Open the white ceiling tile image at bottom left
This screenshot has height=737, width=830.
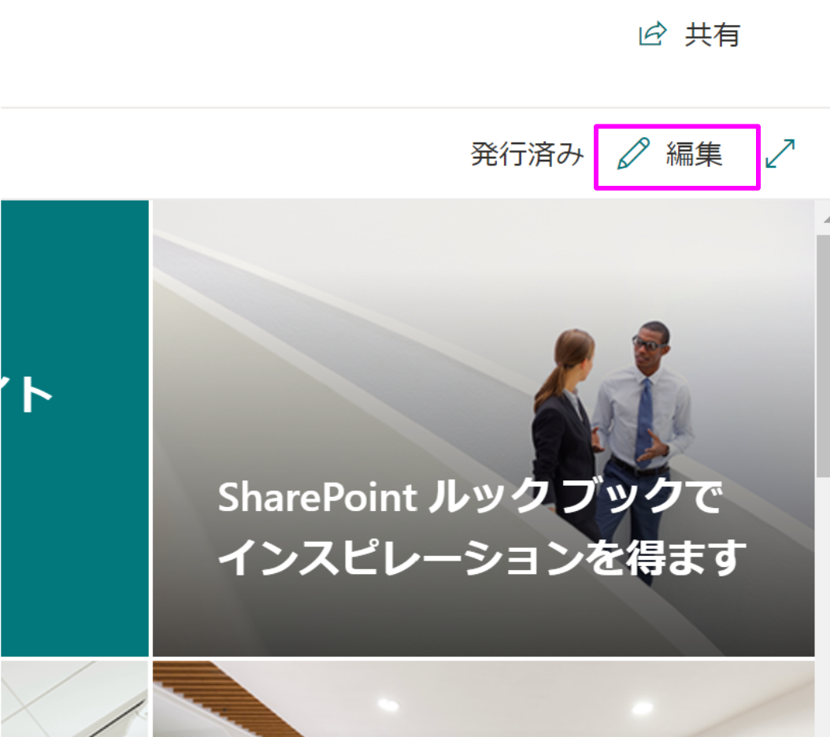[x=75, y=699]
